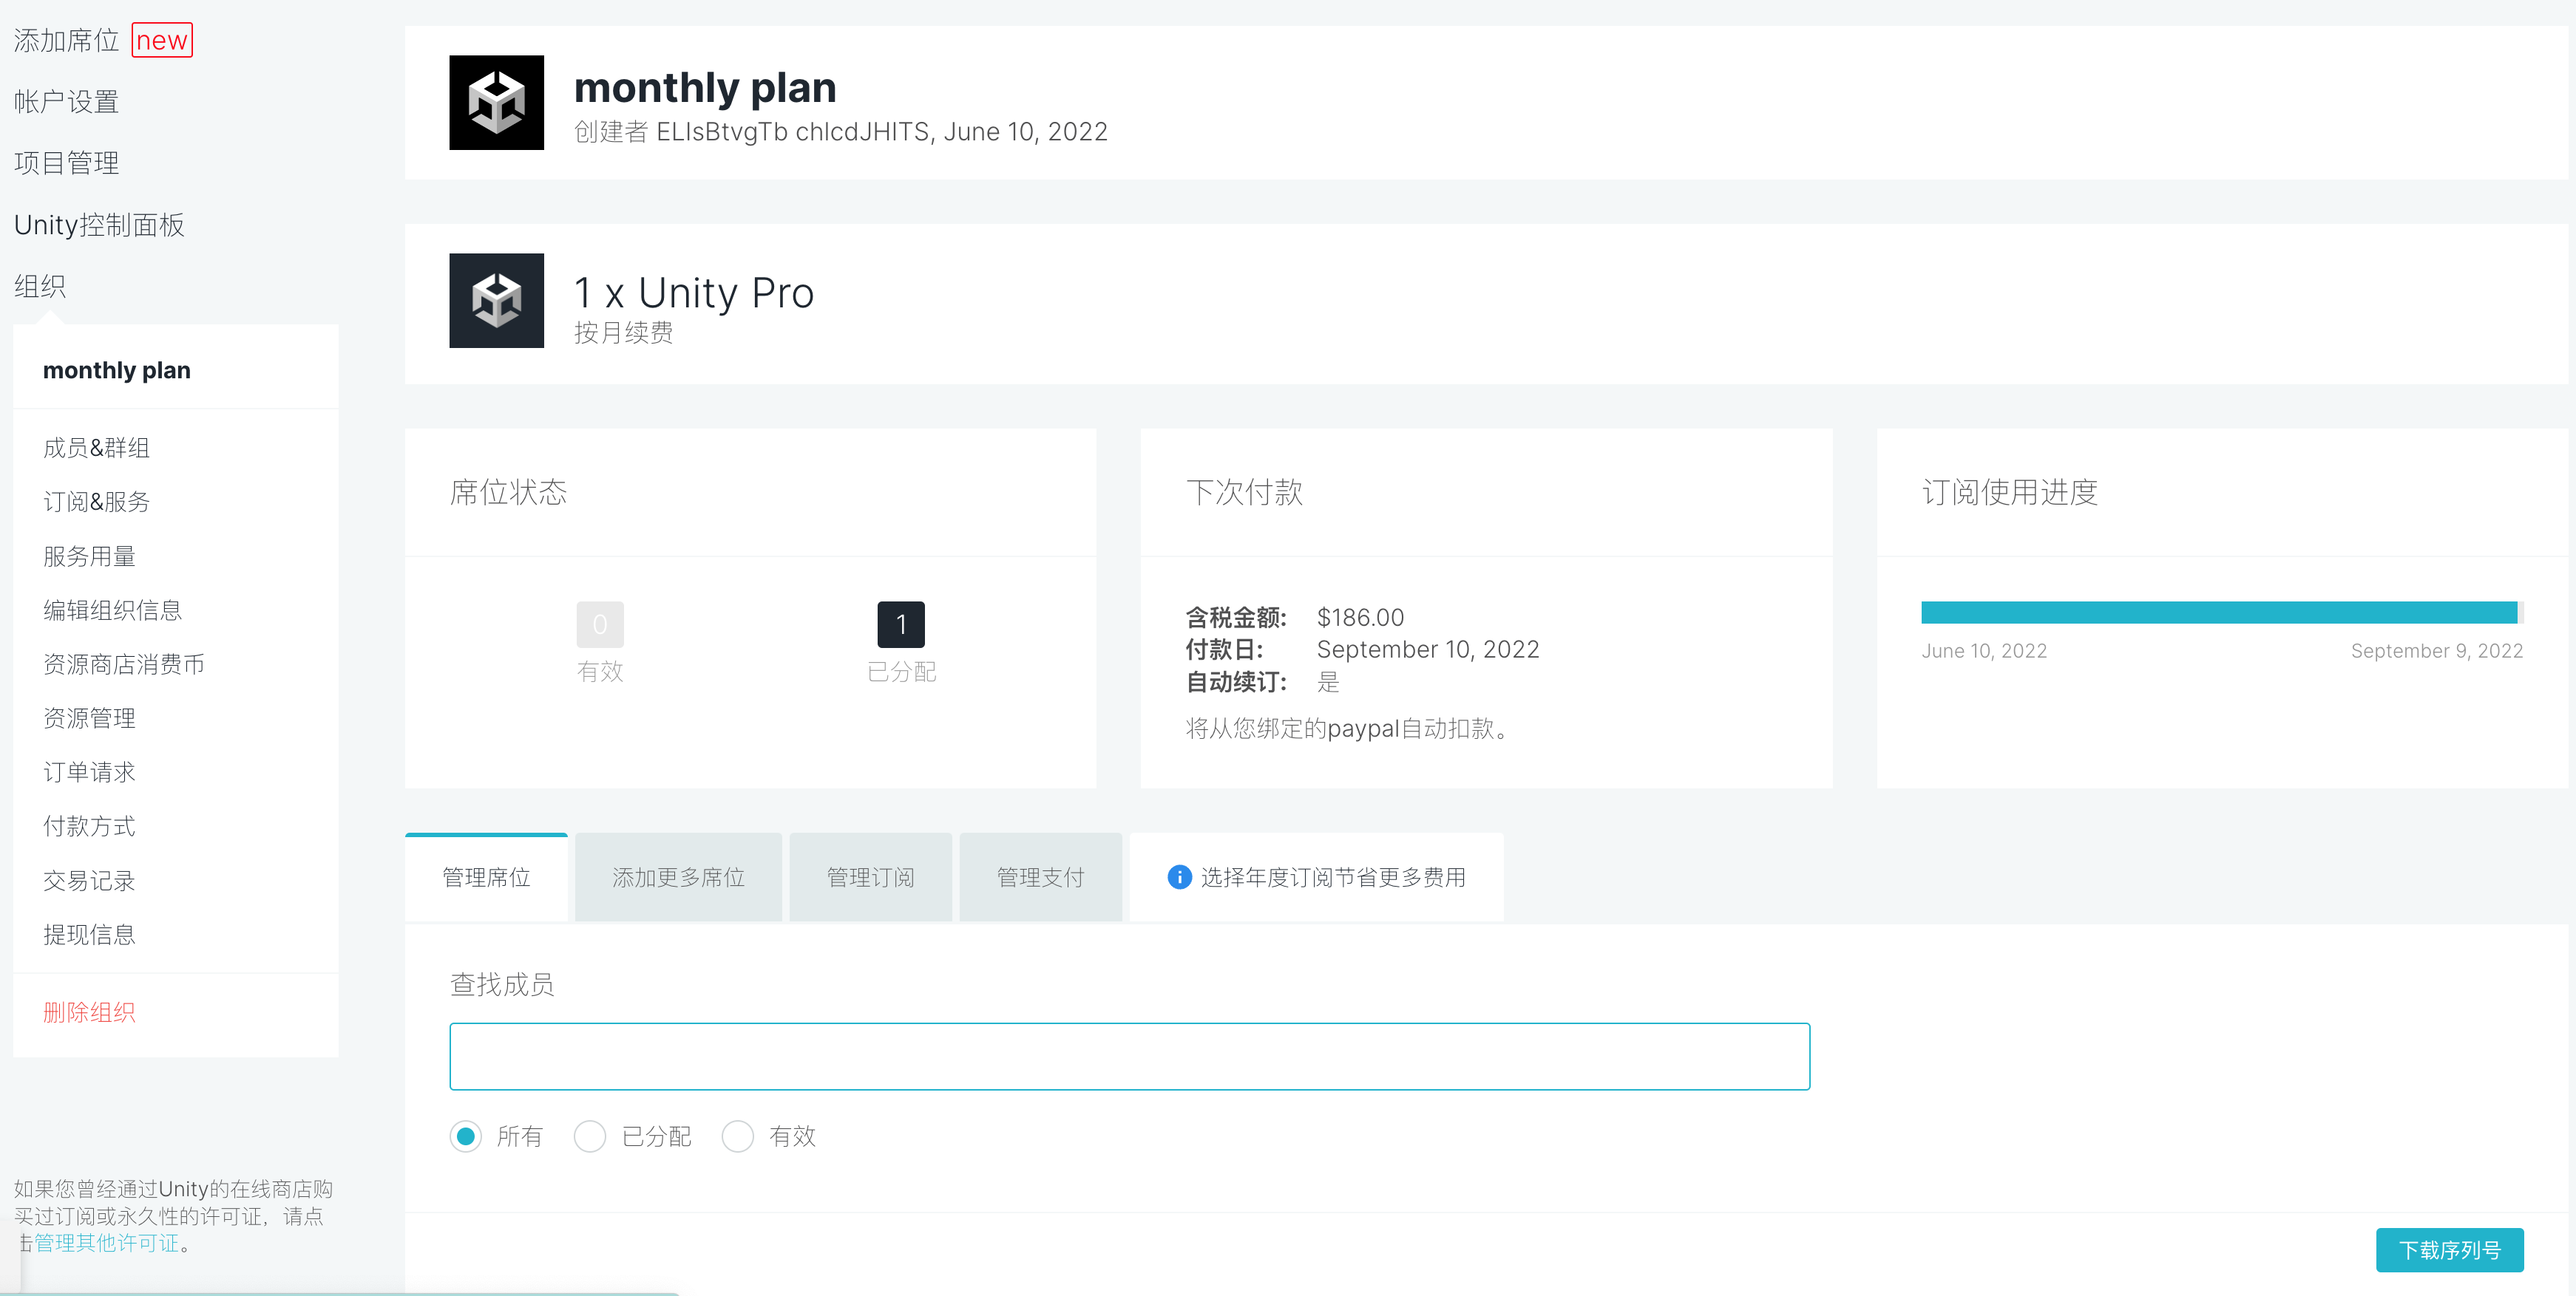Image resolution: width=2576 pixels, height=1296 pixels.
Task: Open the 管理席位 tab
Action: [486, 877]
